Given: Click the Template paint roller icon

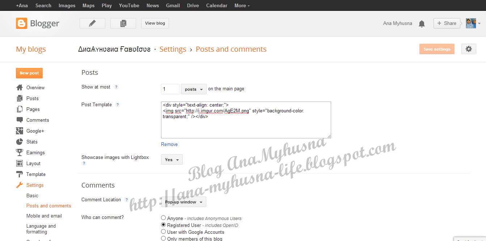Looking at the screenshot, I should (20, 174).
